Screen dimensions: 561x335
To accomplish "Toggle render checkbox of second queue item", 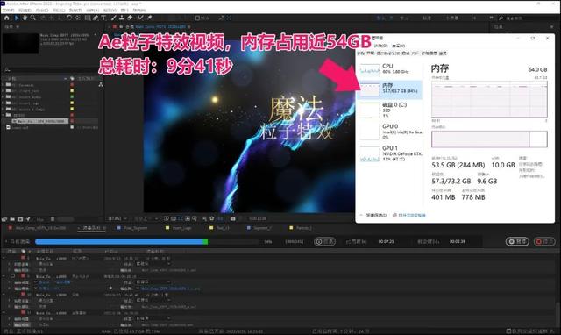I will [x=12, y=276].
